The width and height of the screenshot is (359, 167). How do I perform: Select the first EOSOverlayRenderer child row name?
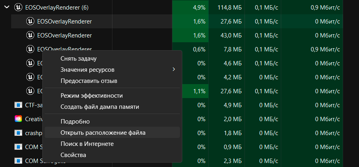coord(64,21)
